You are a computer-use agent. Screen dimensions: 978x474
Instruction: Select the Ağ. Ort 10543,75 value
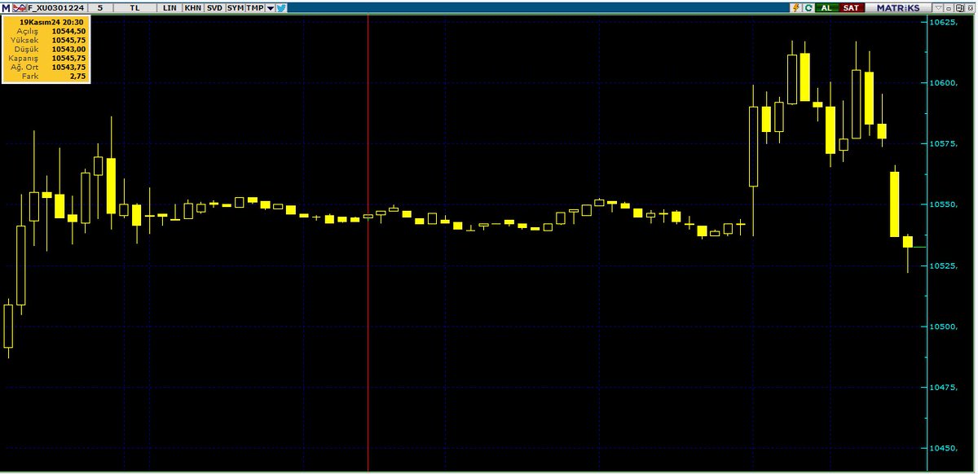click(x=68, y=68)
